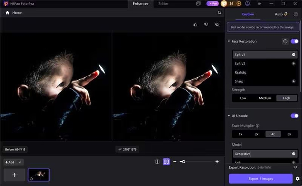
Task: Click the large plus add-image tile
Action: click(x=14, y=175)
